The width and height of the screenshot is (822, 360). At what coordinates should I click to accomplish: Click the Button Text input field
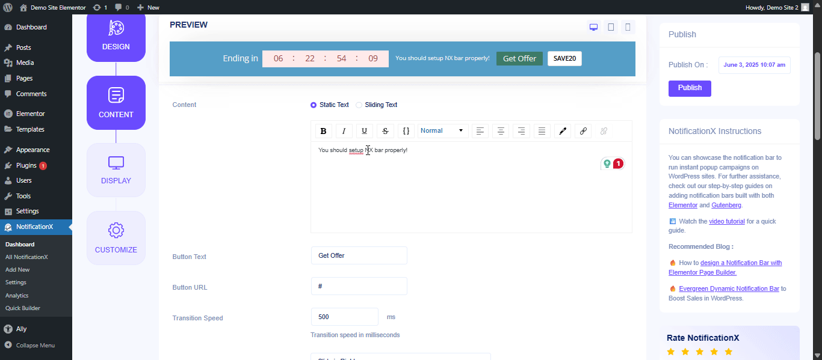click(x=359, y=255)
